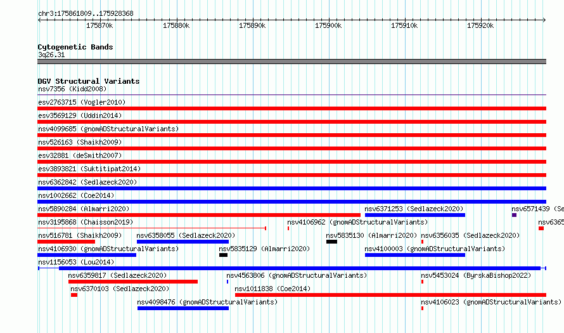Click nsv4106962 gnomAD variant label

point(357,222)
